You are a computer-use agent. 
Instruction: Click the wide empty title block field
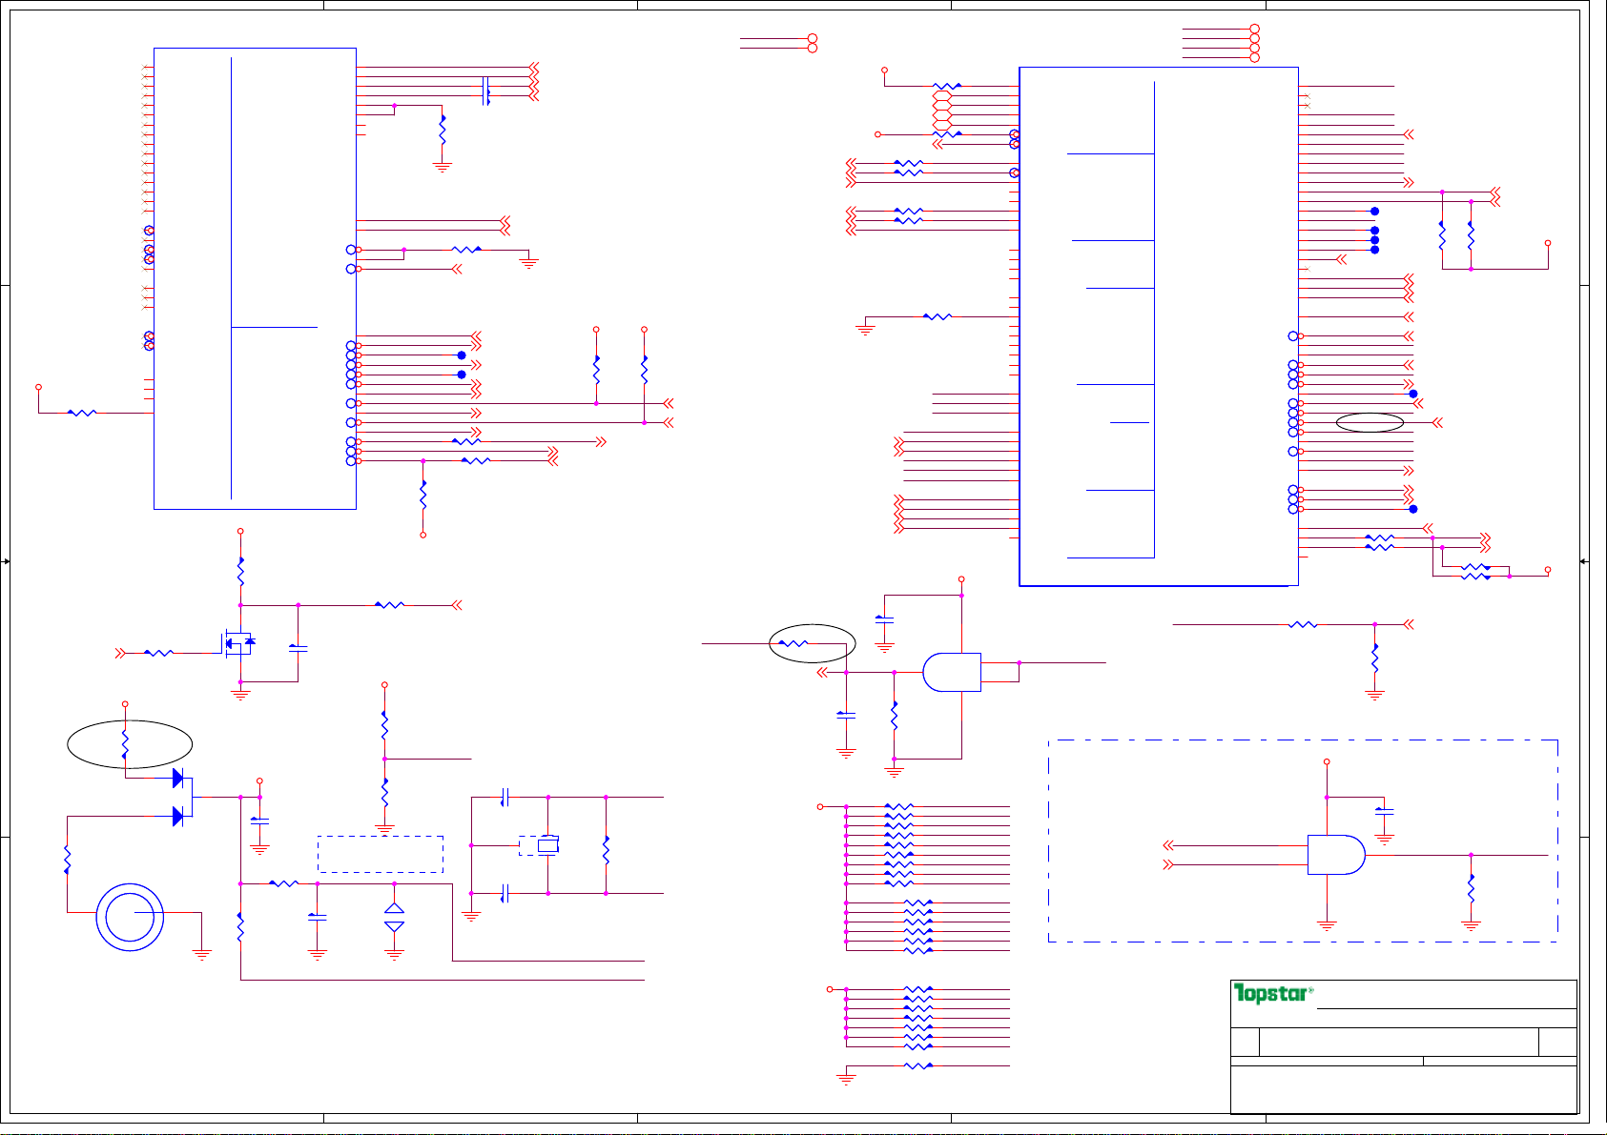click(x=1398, y=1042)
